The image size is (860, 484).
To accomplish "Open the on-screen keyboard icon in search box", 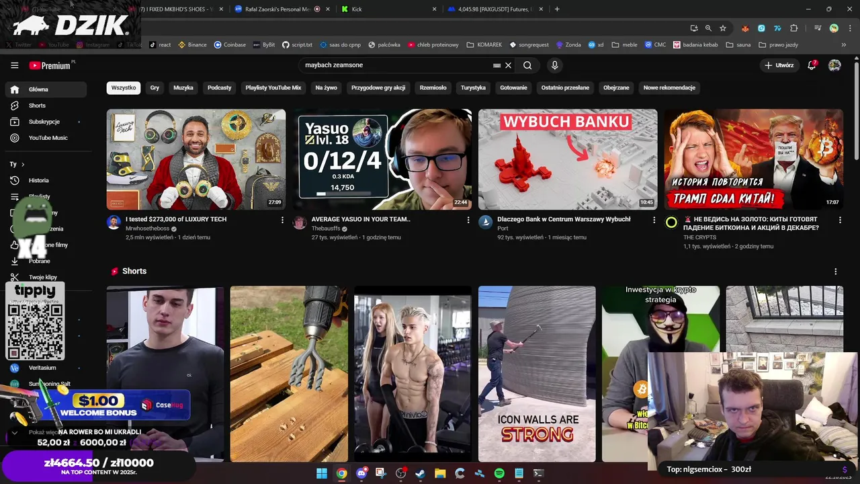I will click(497, 65).
